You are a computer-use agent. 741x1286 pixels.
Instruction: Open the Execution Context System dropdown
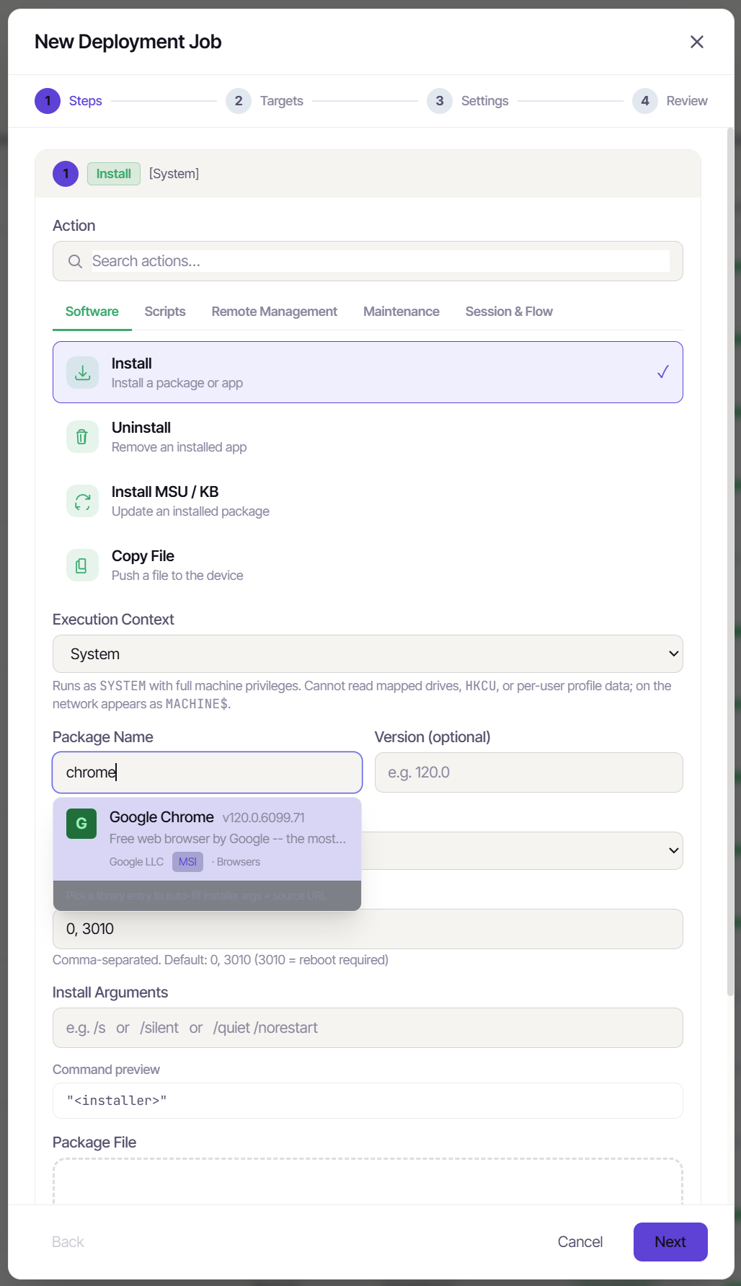pos(368,653)
